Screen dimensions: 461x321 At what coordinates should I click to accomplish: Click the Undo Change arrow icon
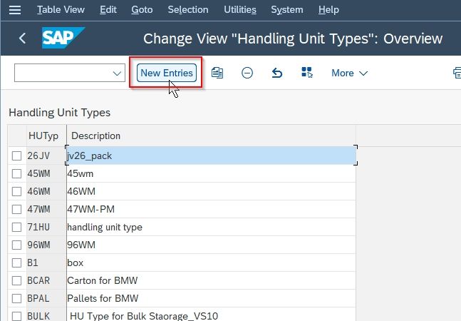pos(277,73)
